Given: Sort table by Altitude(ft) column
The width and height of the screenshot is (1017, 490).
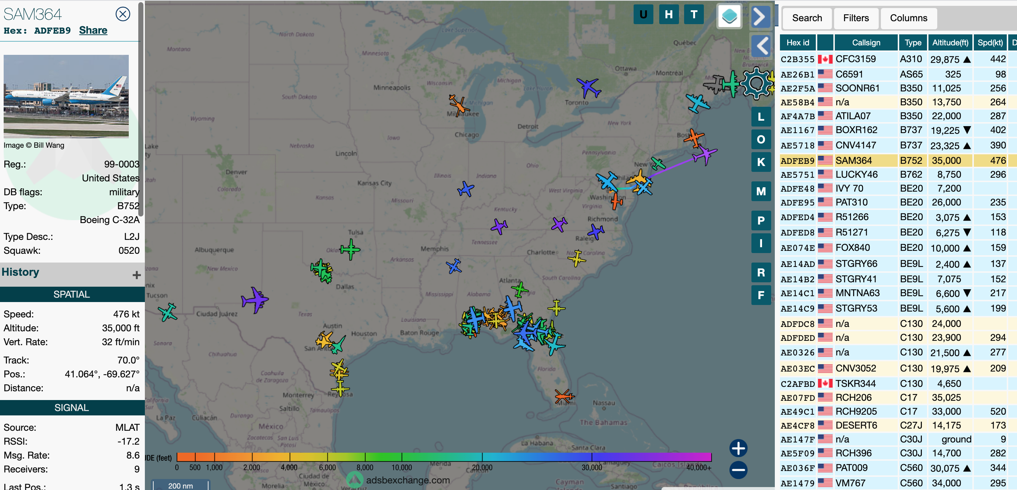Looking at the screenshot, I should point(950,43).
